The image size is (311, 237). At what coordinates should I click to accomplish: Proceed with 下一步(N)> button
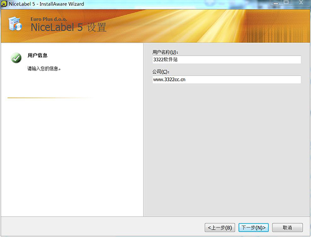pyautogui.click(x=253, y=228)
